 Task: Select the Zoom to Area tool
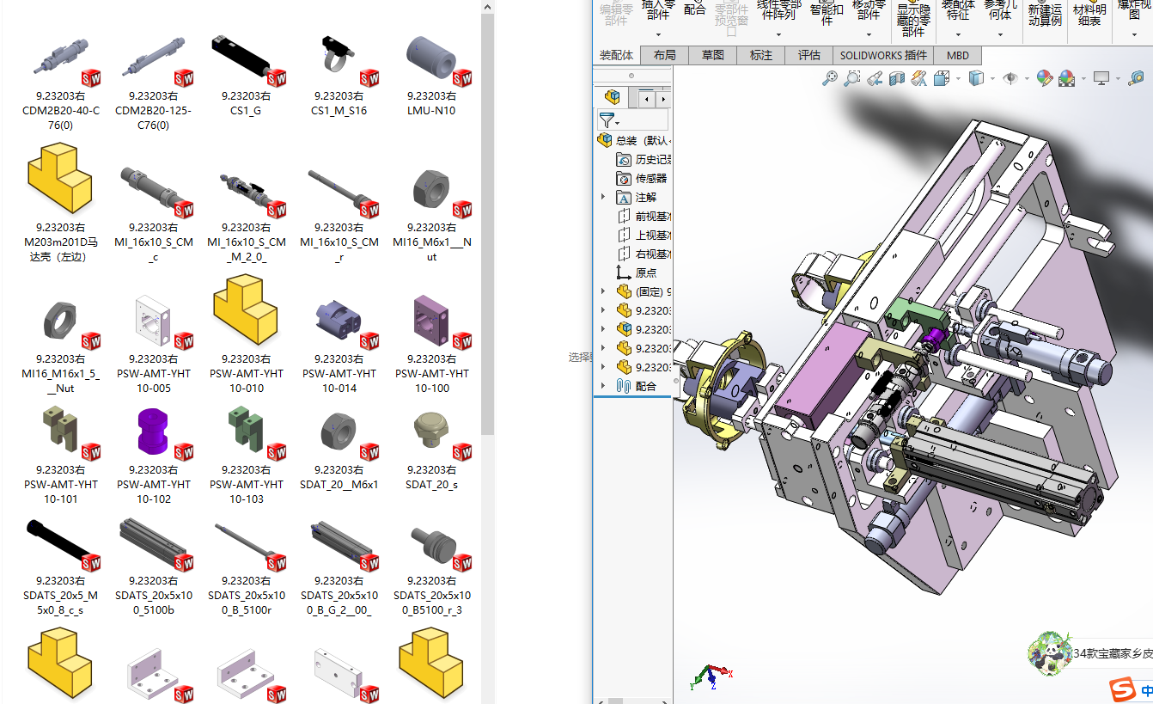click(x=851, y=79)
